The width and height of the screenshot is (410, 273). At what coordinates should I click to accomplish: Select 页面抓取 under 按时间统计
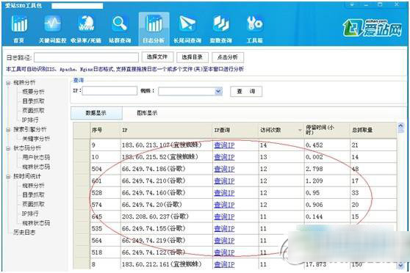33,204
